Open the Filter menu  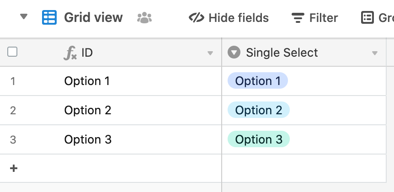coord(314,18)
